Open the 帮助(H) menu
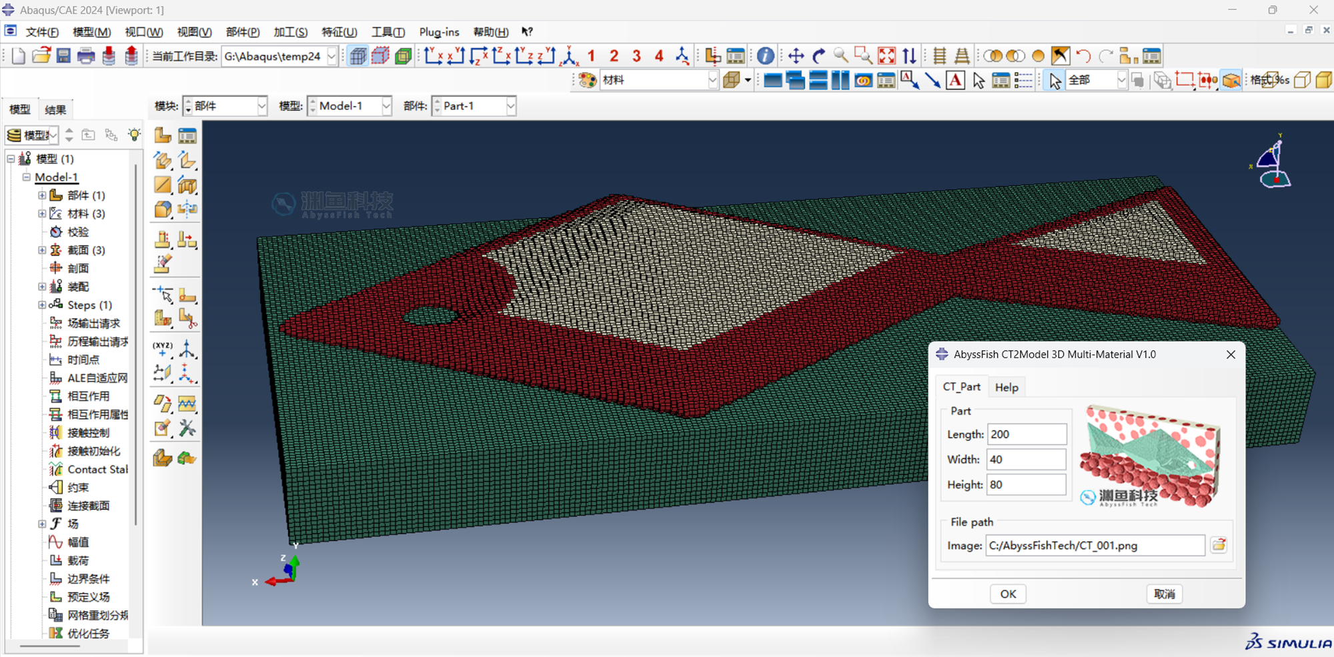Image resolution: width=1334 pixels, height=657 pixels. pyautogui.click(x=490, y=32)
